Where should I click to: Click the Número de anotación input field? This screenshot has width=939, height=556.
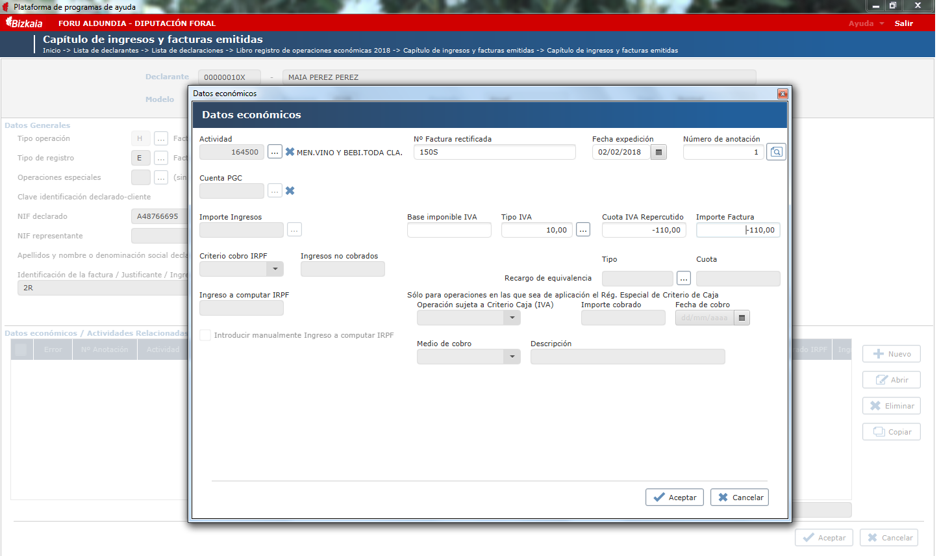(x=723, y=152)
